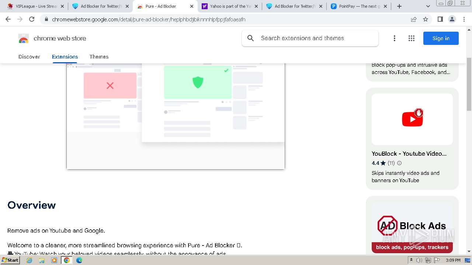Image resolution: width=472 pixels, height=265 pixels.
Task: Switch to the Yahoo tab
Action: pyautogui.click(x=230, y=6)
